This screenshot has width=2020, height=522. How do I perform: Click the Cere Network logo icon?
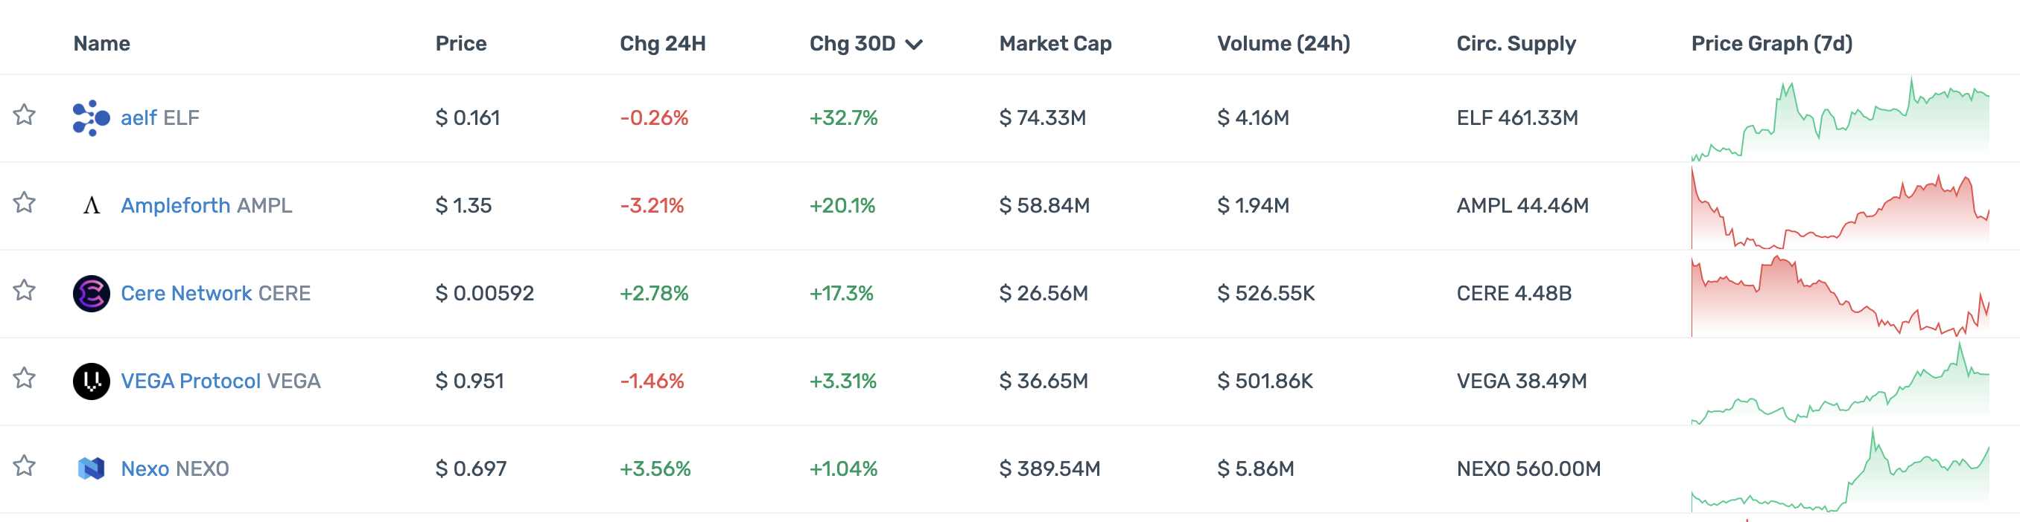(x=91, y=294)
